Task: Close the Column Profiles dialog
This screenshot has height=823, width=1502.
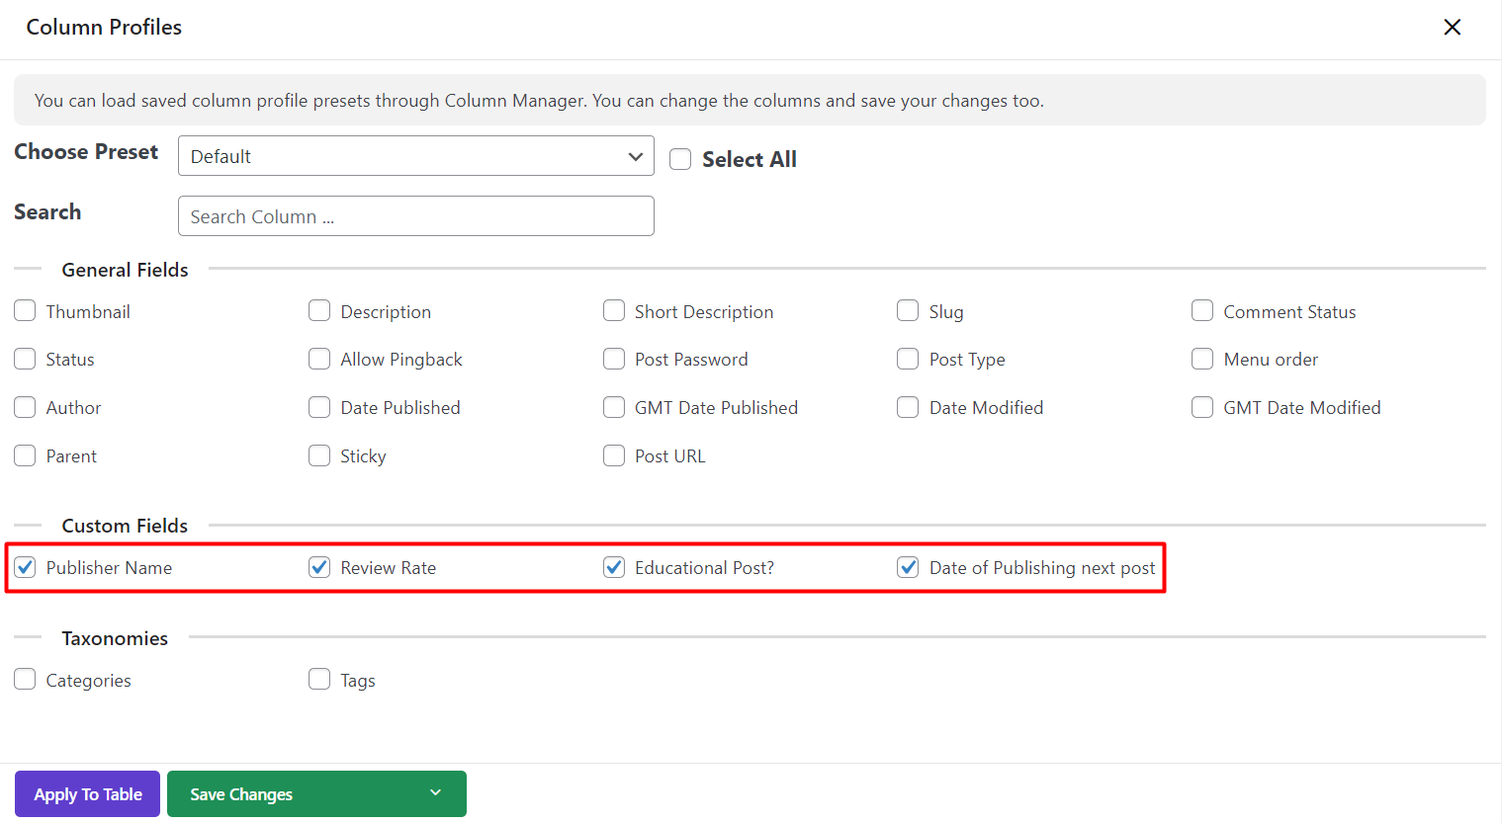Action: (1452, 28)
